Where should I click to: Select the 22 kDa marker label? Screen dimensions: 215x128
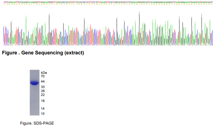pos(43,95)
